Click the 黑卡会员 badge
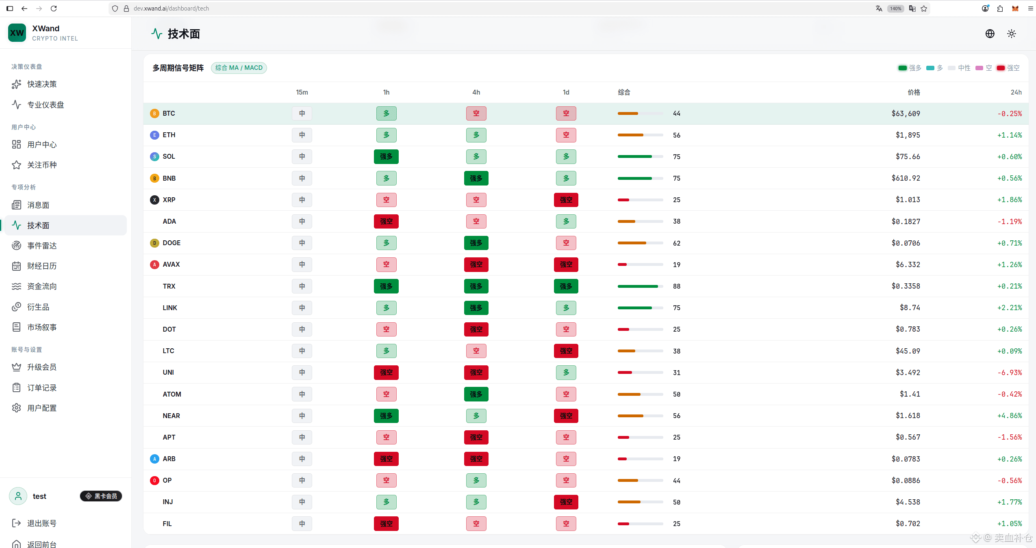Screen dimensions: 1036x548 coord(101,496)
